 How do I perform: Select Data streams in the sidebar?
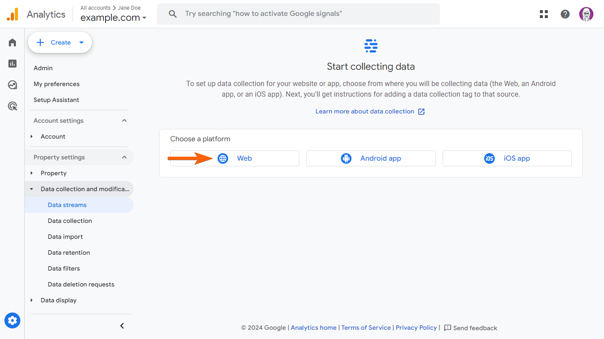point(67,205)
